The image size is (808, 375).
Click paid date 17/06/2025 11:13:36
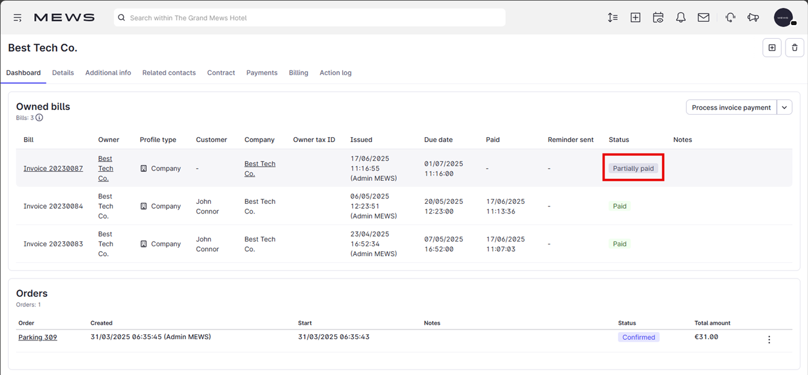click(x=505, y=206)
